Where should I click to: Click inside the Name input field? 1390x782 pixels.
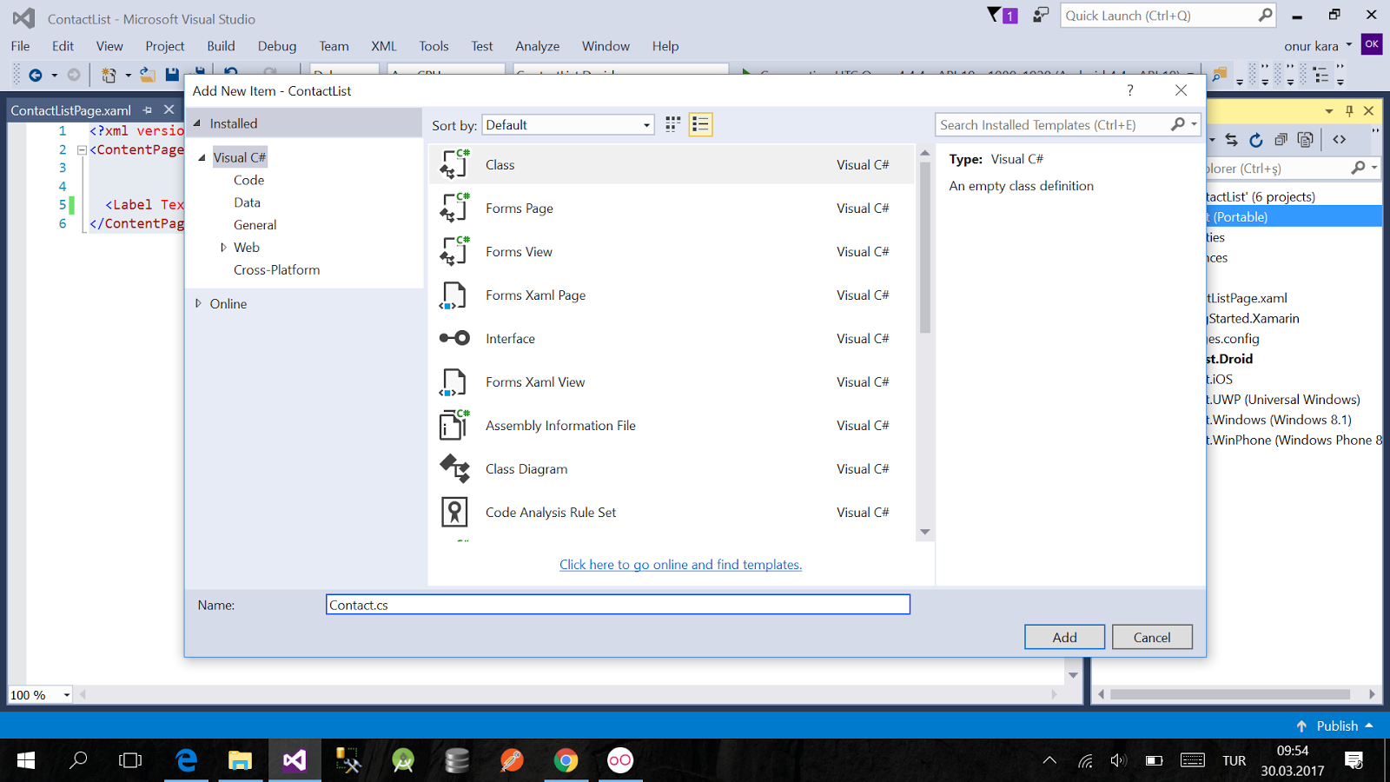(x=618, y=604)
